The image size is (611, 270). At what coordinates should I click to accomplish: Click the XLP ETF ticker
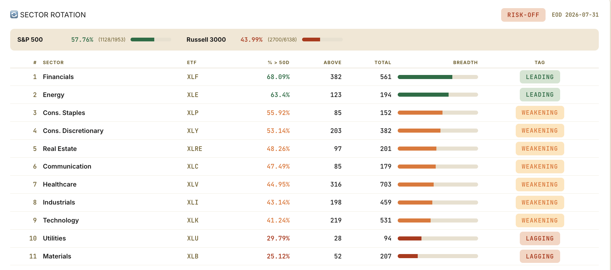pyautogui.click(x=193, y=113)
